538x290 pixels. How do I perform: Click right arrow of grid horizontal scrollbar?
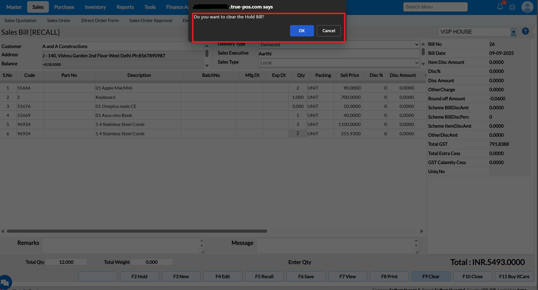tap(422, 231)
